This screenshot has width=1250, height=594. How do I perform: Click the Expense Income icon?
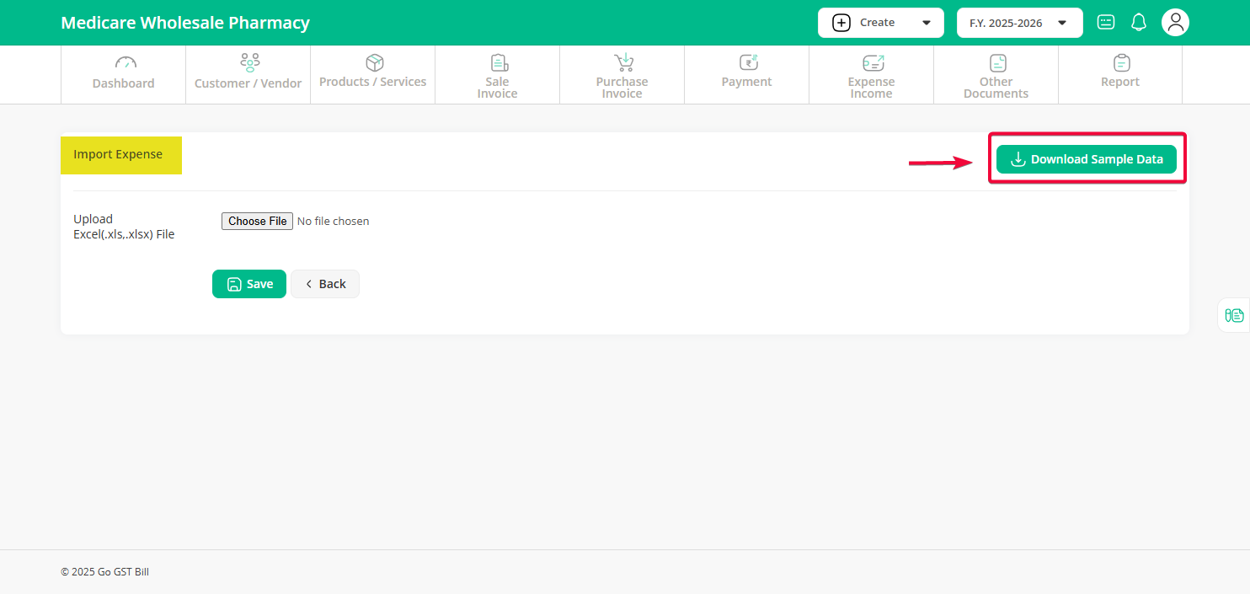click(872, 62)
